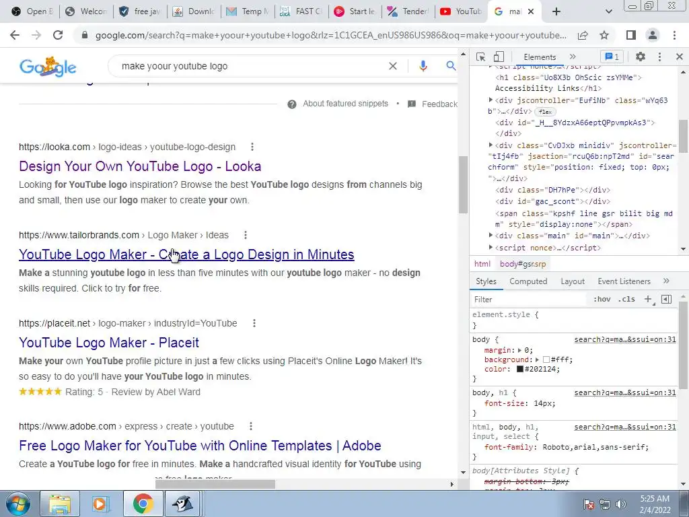Open a new browser tab
Viewport: 689px width, 517px height.
click(x=556, y=11)
